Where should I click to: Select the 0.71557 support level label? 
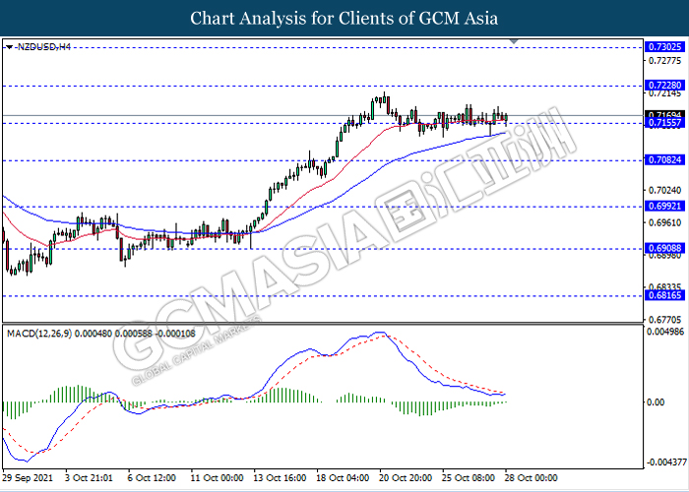pos(664,123)
